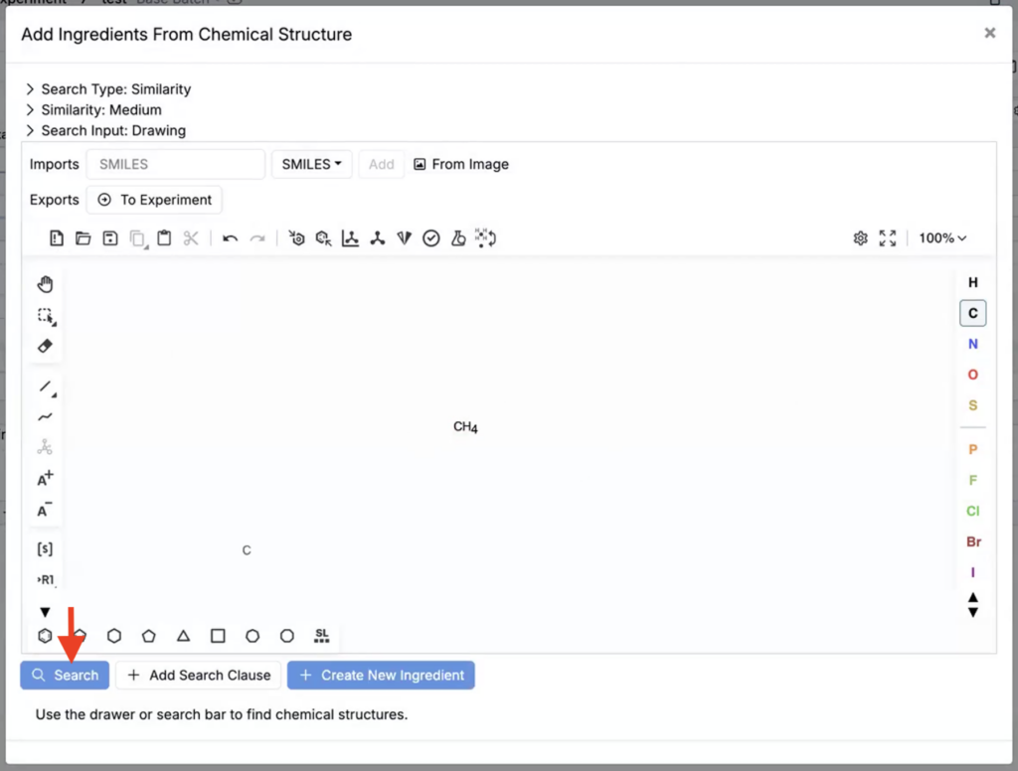
Task: Open the editor settings gear
Action: pos(861,238)
